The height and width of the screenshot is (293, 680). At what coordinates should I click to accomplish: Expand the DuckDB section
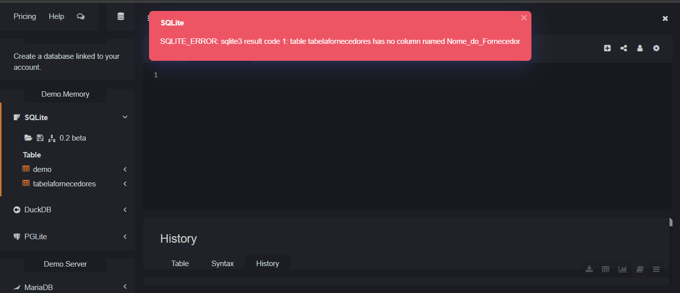(x=125, y=210)
